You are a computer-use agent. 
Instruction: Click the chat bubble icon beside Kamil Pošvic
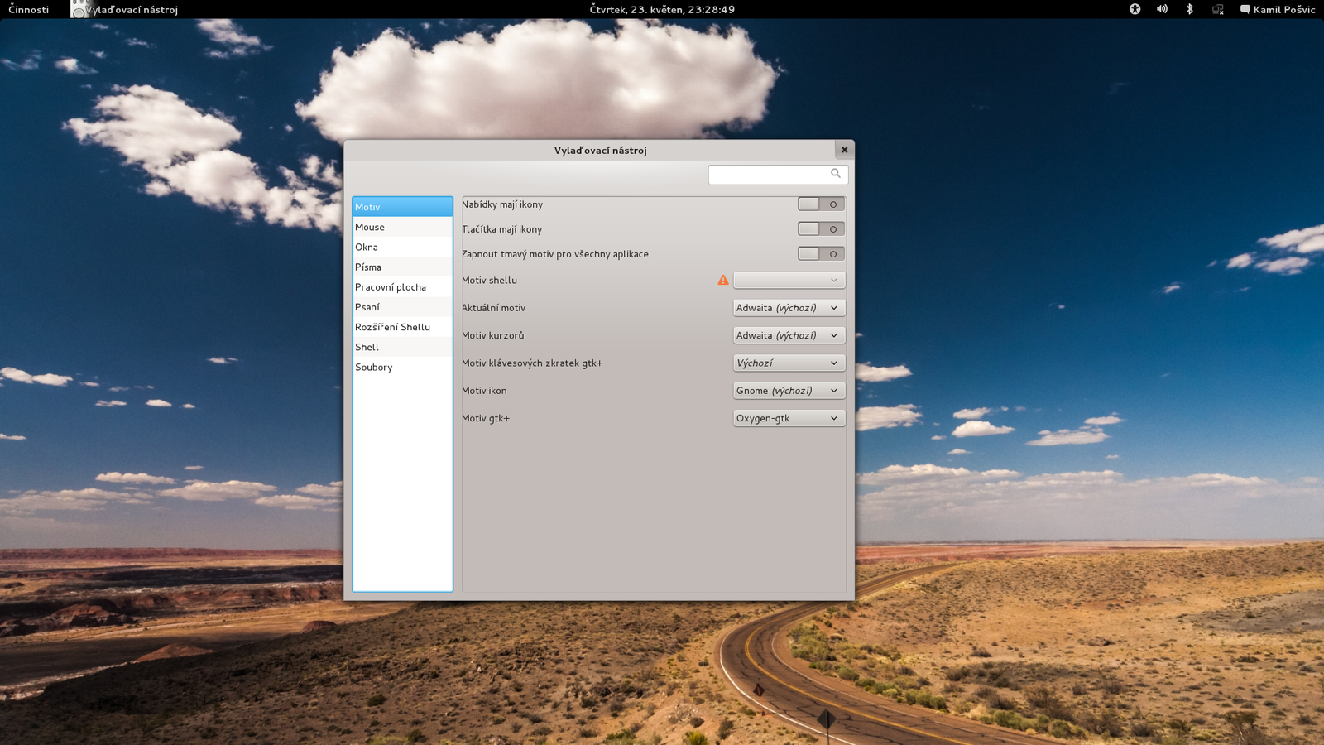pyautogui.click(x=1245, y=9)
